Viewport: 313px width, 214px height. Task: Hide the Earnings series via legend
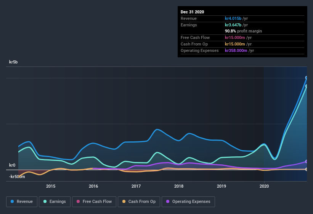[x=55, y=201]
